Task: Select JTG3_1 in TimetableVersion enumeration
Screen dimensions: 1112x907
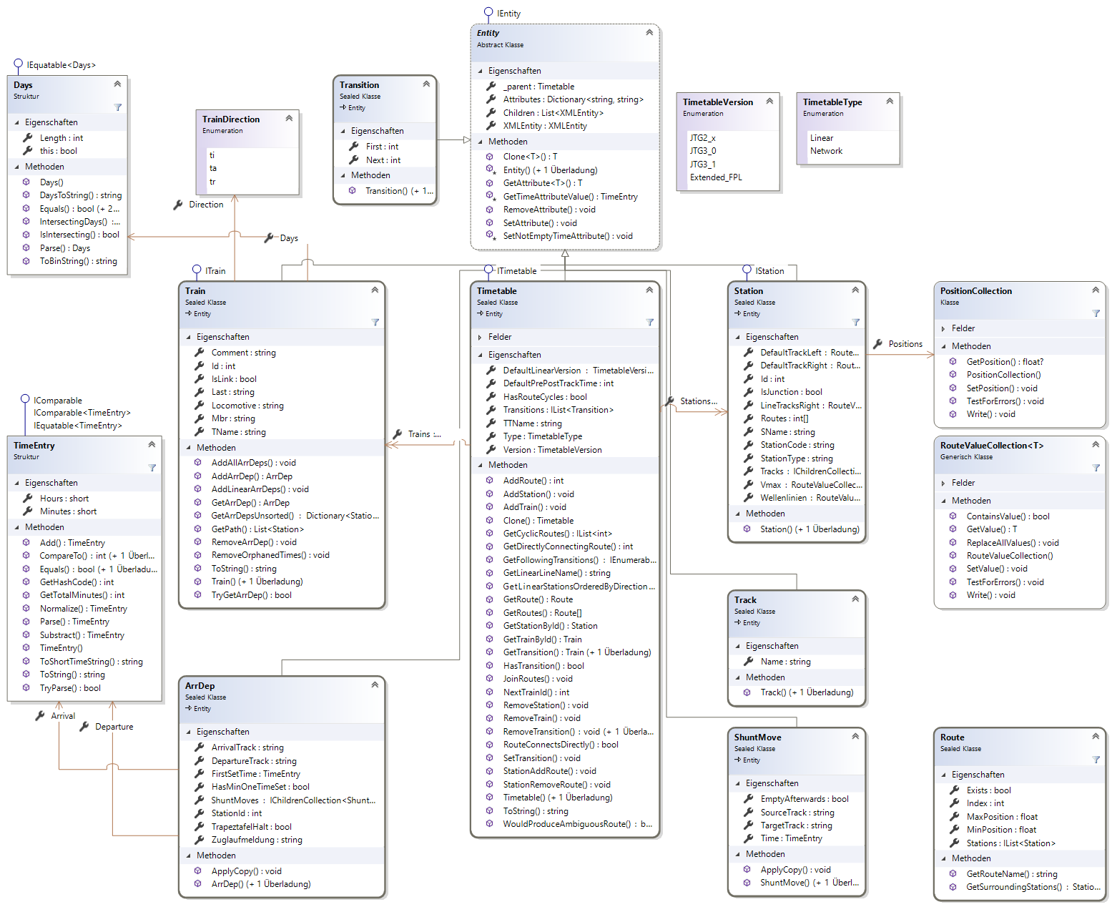Action: click(x=702, y=164)
